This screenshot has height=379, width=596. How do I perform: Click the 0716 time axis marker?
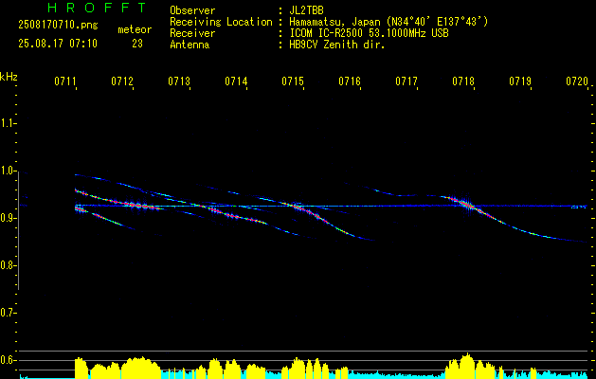click(x=350, y=81)
